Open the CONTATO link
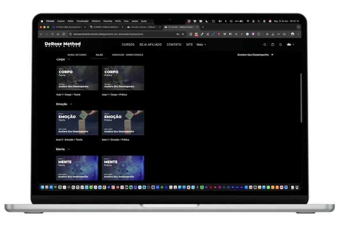This screenshot has width=339, height=226. click(174, 45)
